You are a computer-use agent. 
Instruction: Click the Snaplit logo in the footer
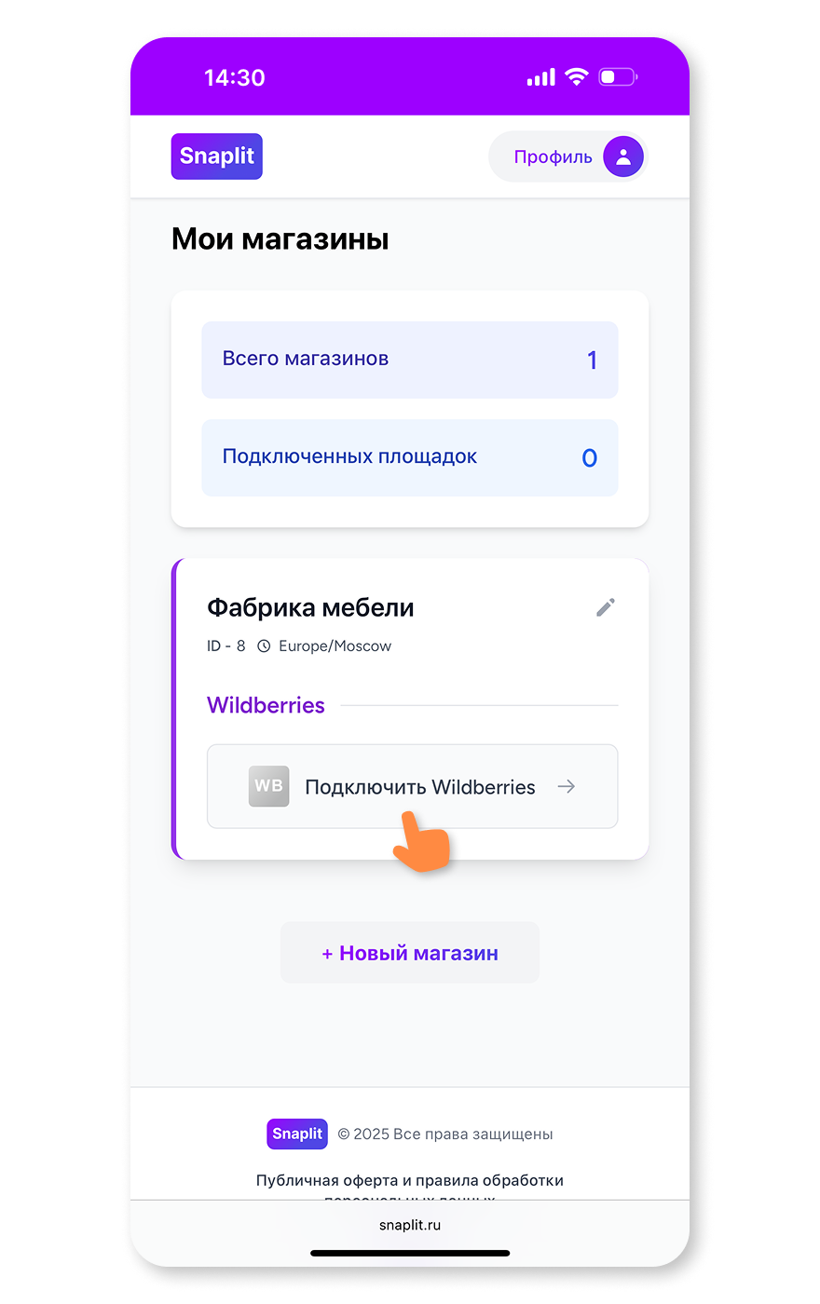tap(297, 1134)
